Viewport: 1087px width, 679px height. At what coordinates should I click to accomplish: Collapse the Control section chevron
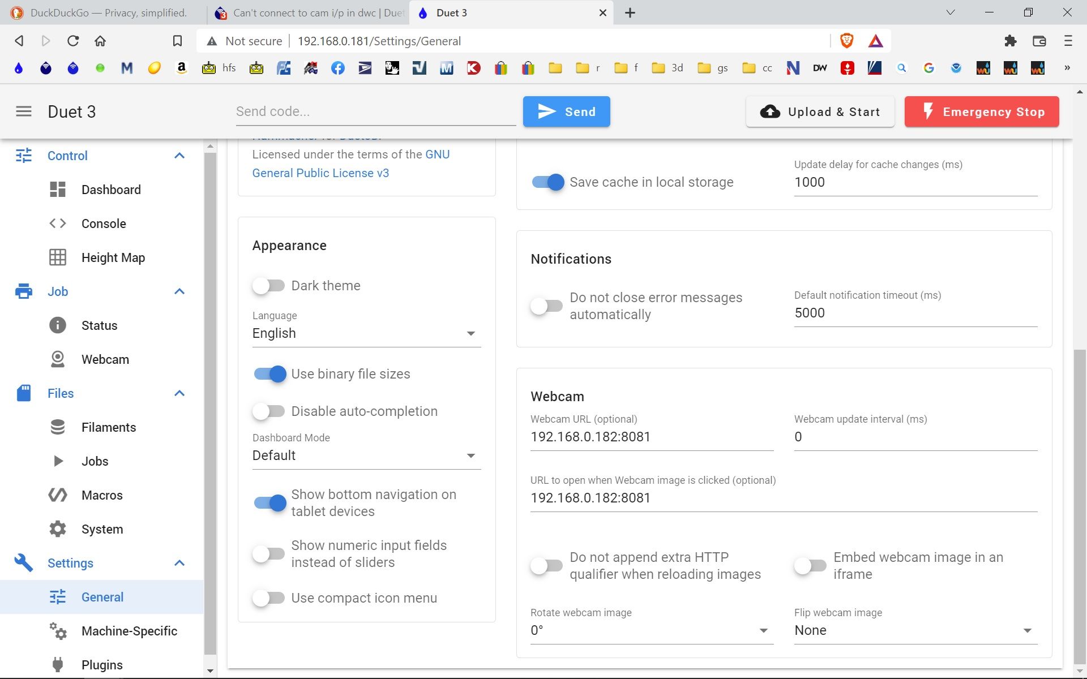click(179, 156)
